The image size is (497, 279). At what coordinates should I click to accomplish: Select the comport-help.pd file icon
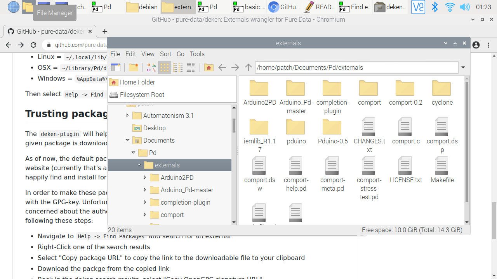tap(295, 165)
